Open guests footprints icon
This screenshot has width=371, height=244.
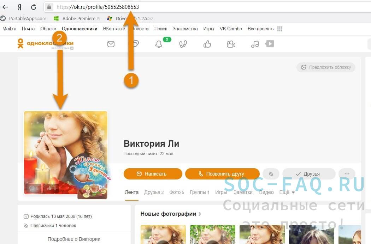[183, 44]
